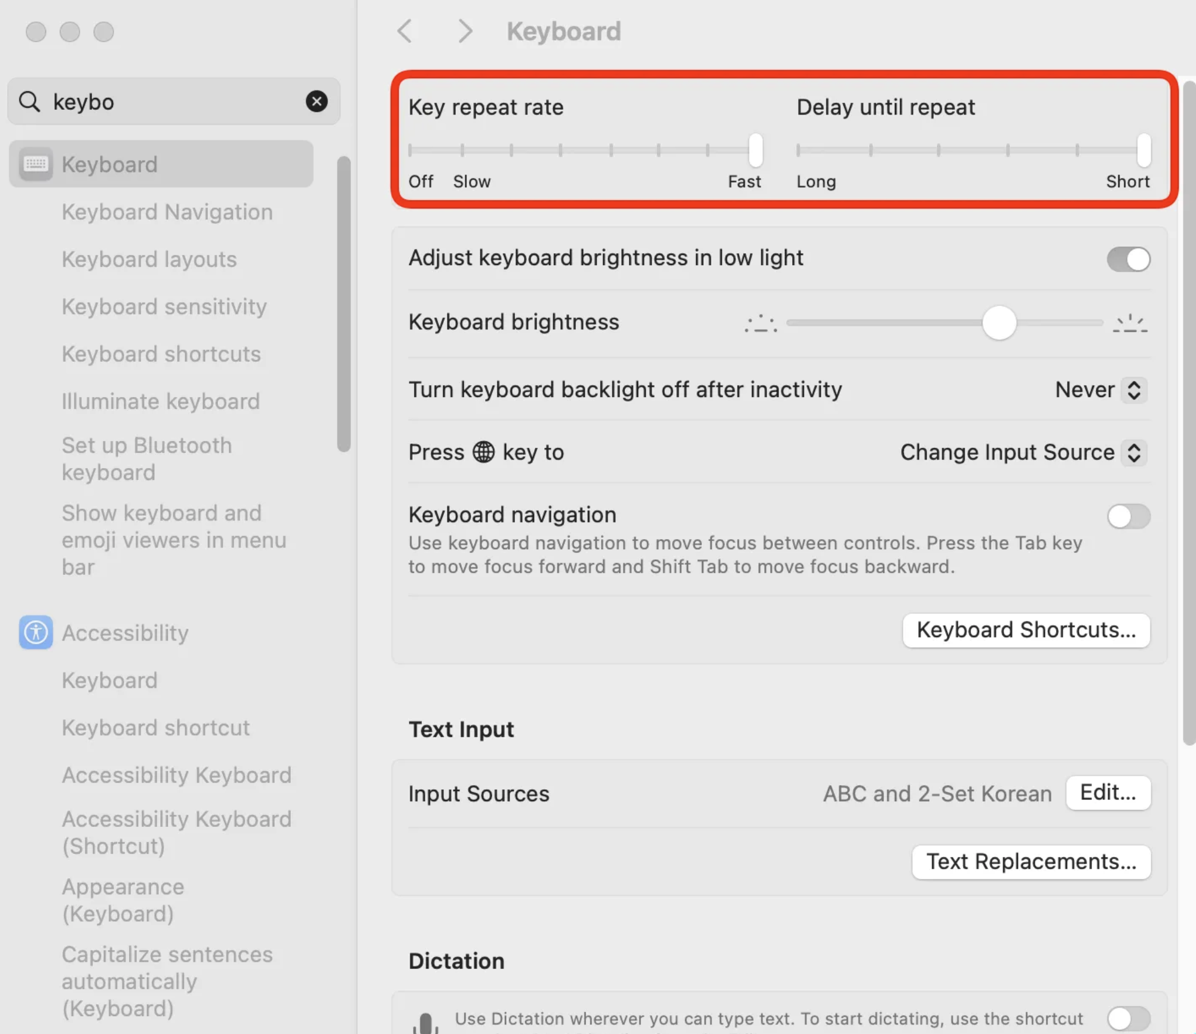Click the bright keyboard brightness icon
The image size is (1196, 1034).
pyautogui.click(x=1130, y=323)
